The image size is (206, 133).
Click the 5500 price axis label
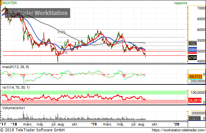point(201,40)
